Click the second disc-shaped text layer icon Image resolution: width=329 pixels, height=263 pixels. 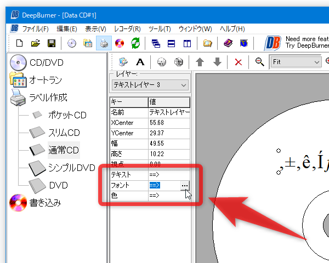(179, 62)
